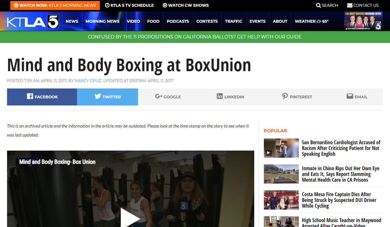The height and width of the screenshot is (227, 390).
Task: Play the Mind and Body Boxing video
Action: [130, 217]
